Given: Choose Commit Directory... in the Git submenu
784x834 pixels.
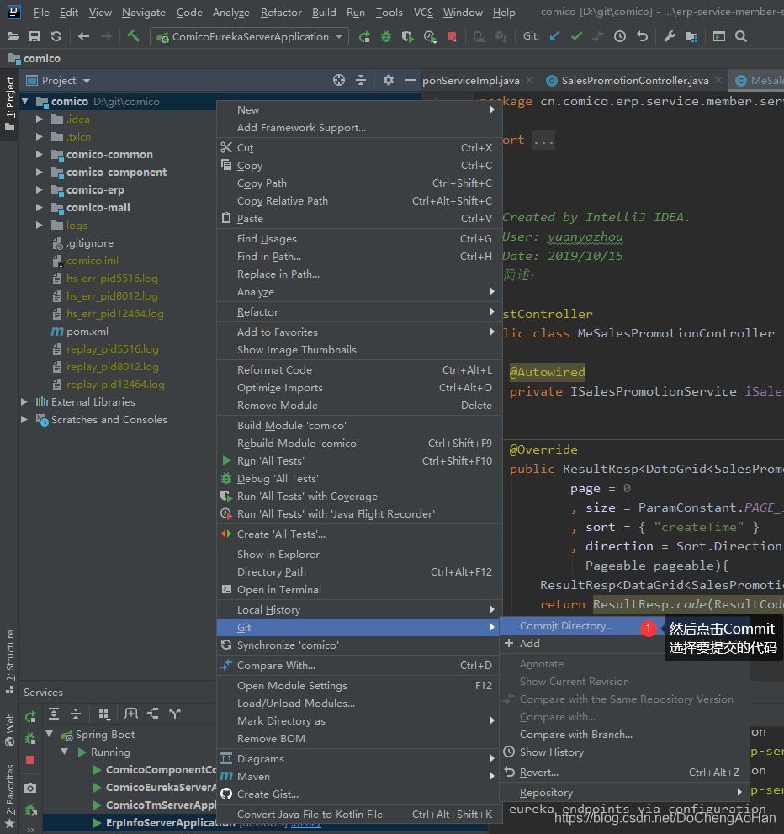Looking at the screenshot, I should (x=566, y=626).
